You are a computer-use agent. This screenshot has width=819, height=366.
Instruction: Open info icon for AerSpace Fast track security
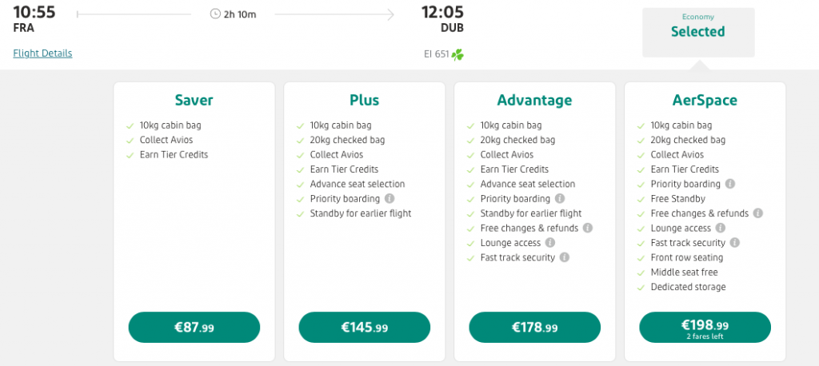[x=735, y=243]
